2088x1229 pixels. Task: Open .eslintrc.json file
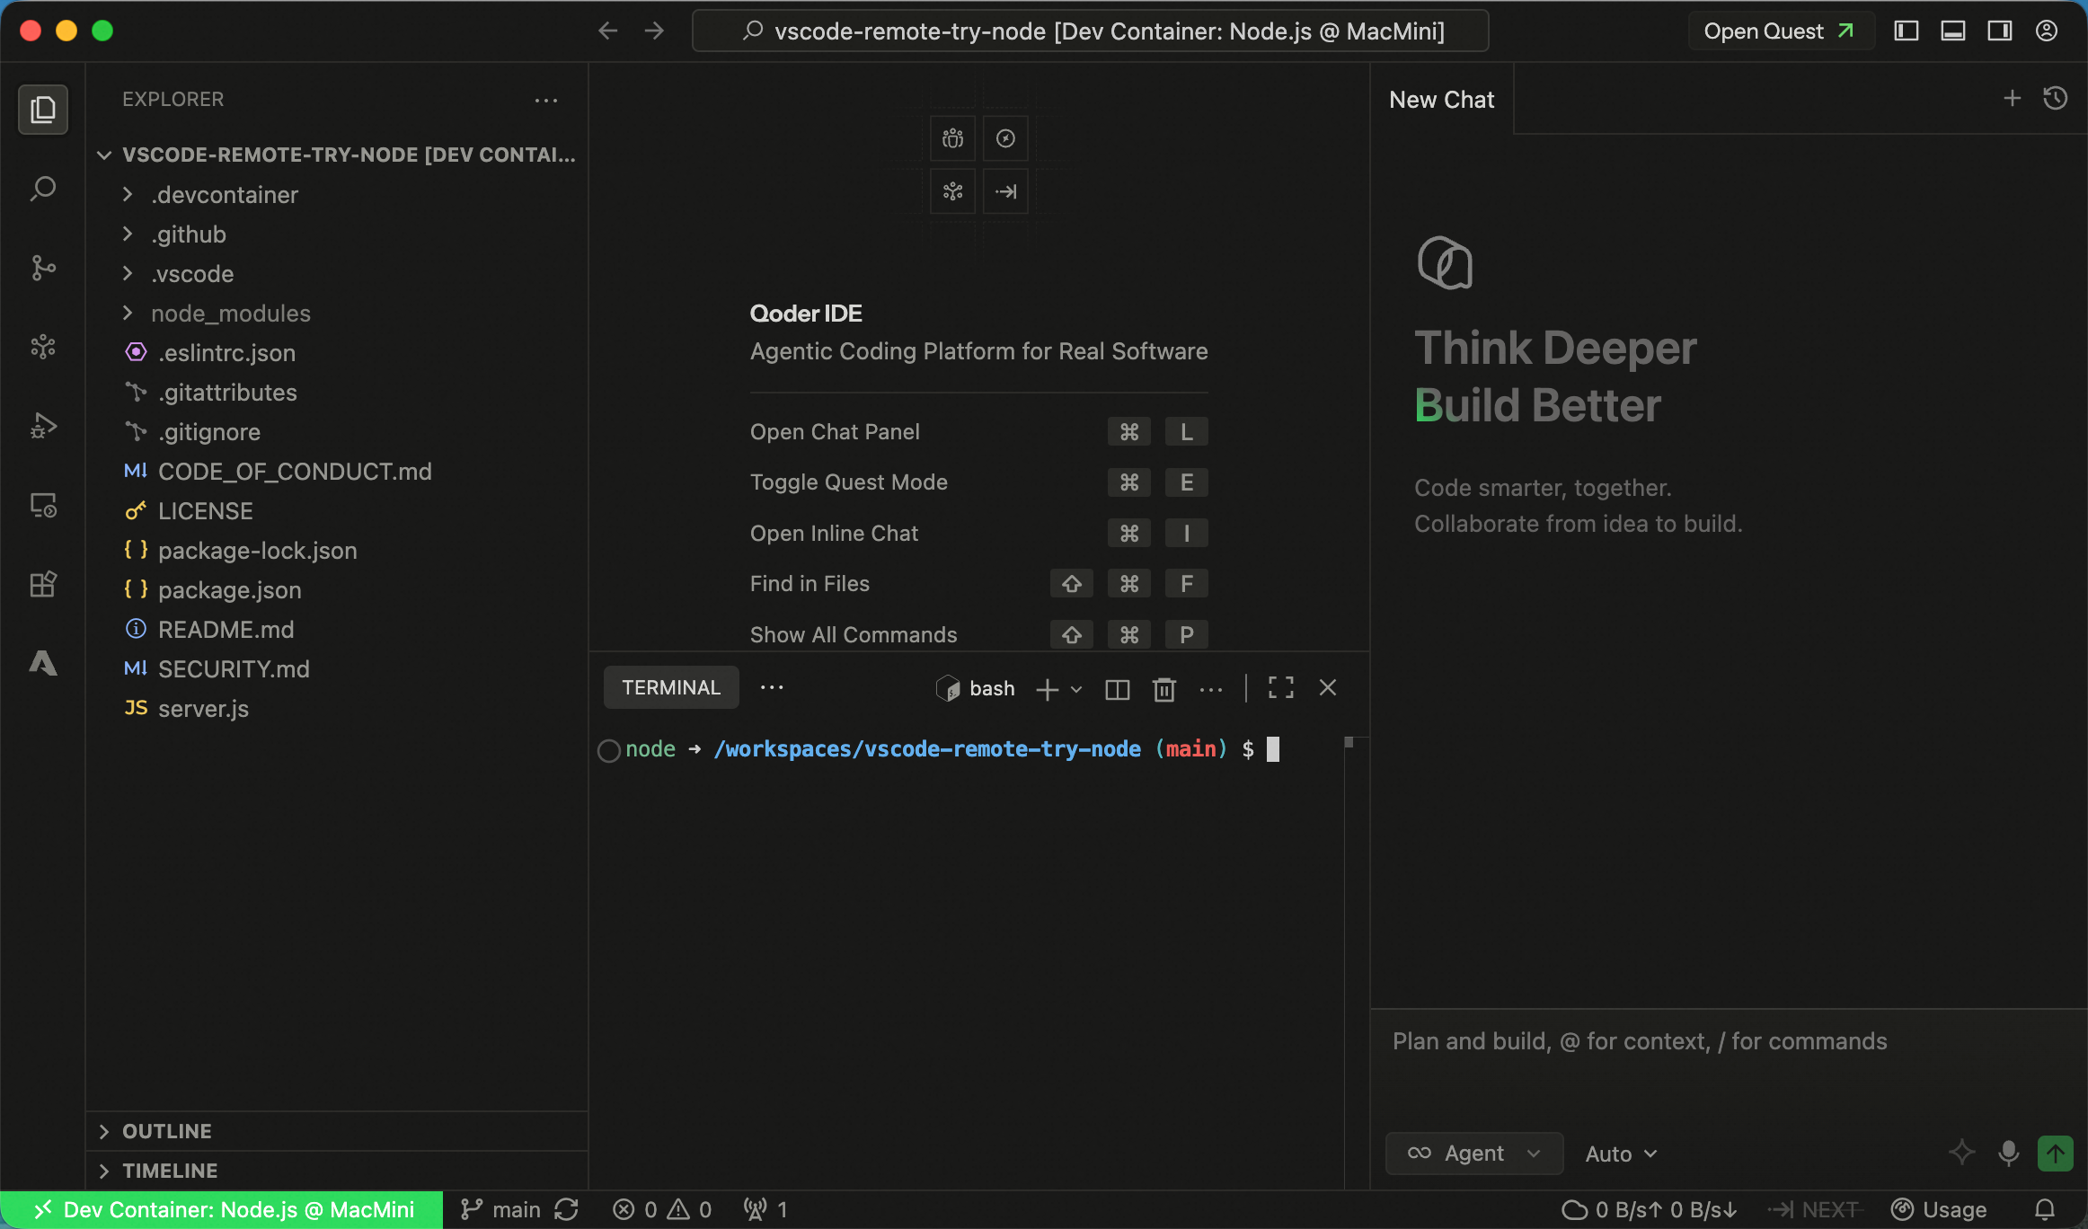pos(337,353)
